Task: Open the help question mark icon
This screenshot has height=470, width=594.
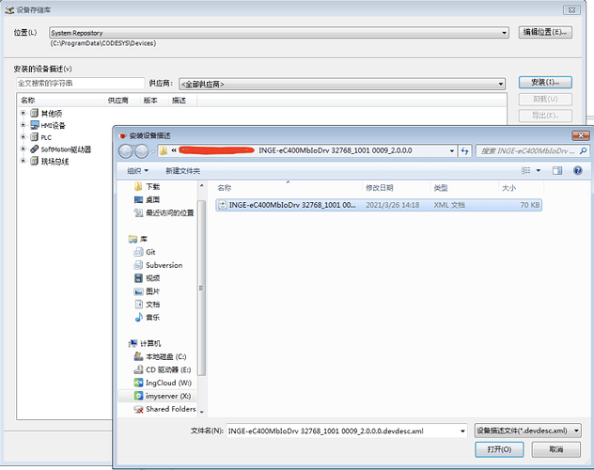Action: [x=577, y=170]
